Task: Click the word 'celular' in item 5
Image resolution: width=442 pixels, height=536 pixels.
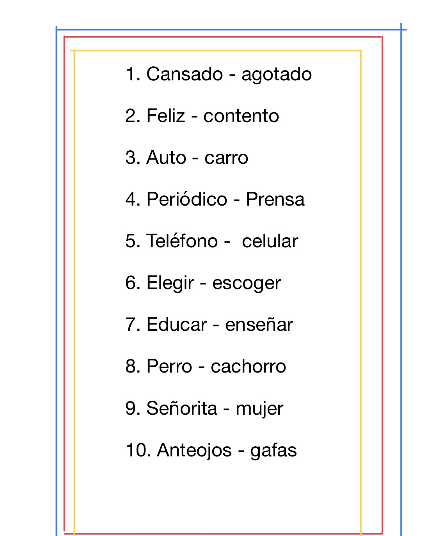Action: click(270, 241)
